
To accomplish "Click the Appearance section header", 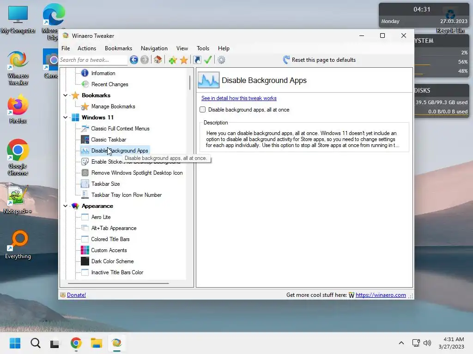I will point(97,206).
